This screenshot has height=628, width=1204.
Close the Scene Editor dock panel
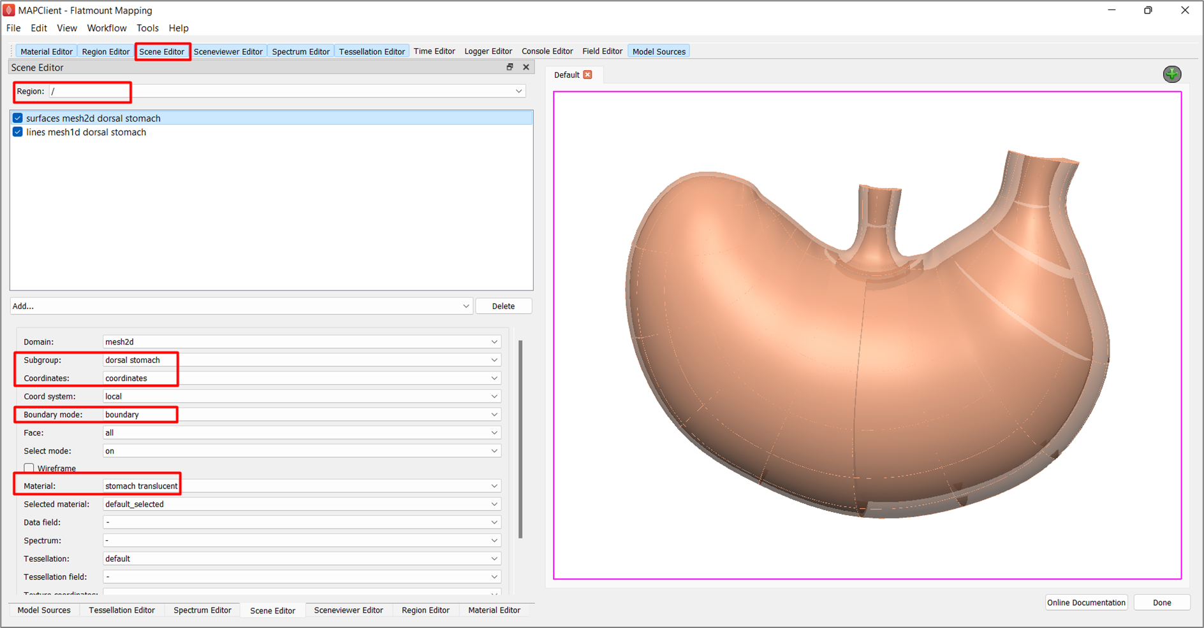526,67
